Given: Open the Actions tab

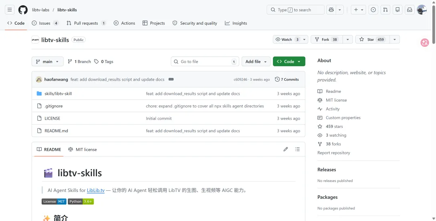Looking at the screenshot, I should click(x=125, y=23).
